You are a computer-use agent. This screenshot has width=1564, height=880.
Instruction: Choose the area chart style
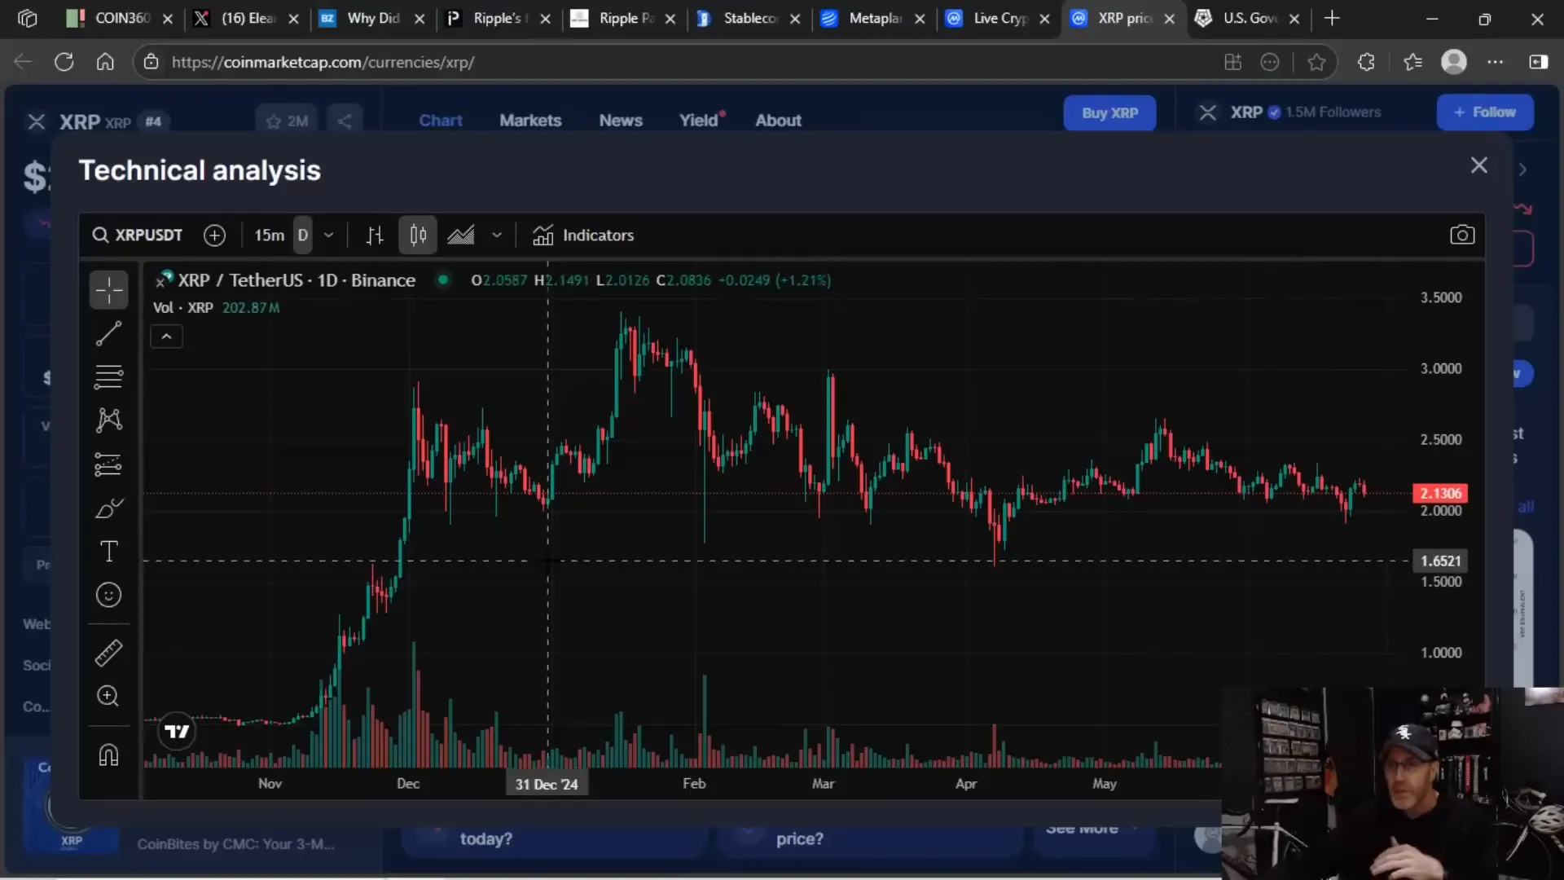pyautogui.click(x=461, y=235)
